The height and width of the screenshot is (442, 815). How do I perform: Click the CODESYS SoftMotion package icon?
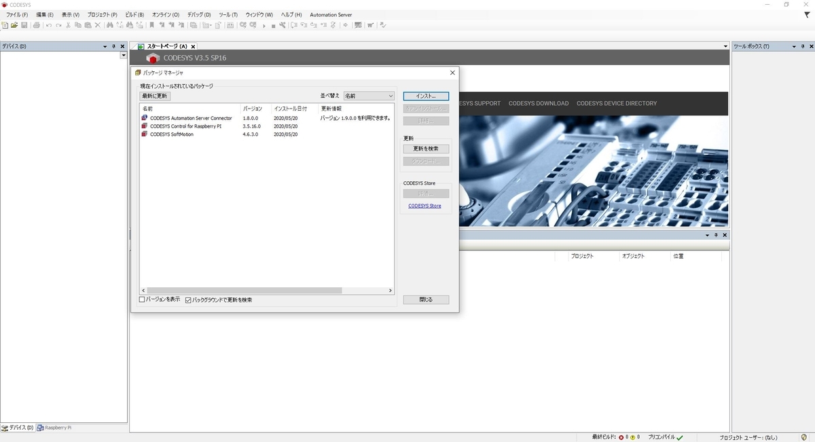coord(145,134)
